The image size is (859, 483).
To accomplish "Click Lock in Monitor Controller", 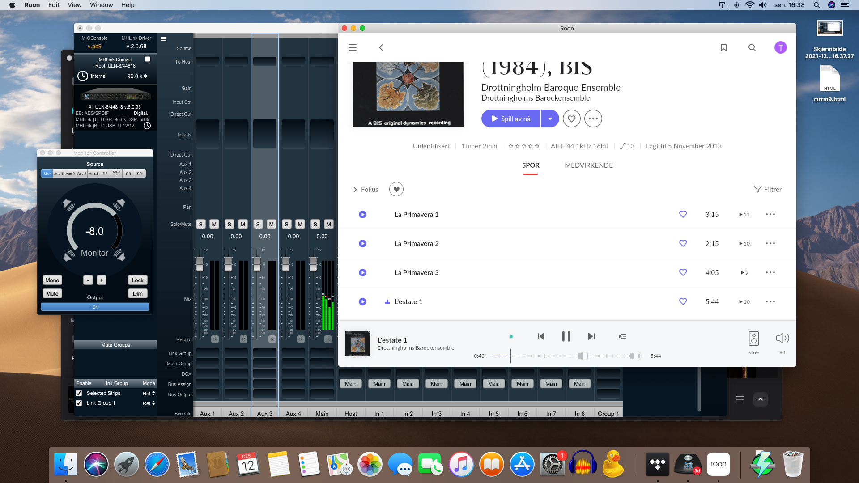I will pyautogui.click(x=138, y=280).
